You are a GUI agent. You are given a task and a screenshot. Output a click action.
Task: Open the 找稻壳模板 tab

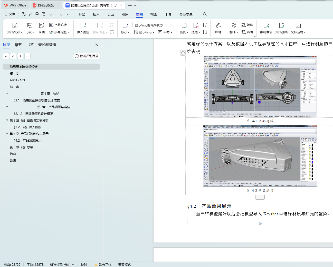click(46, 5)
